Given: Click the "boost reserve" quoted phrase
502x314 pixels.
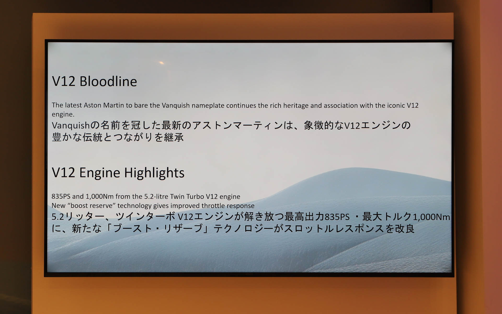Looking at the screenshot, I should point(92,206).
